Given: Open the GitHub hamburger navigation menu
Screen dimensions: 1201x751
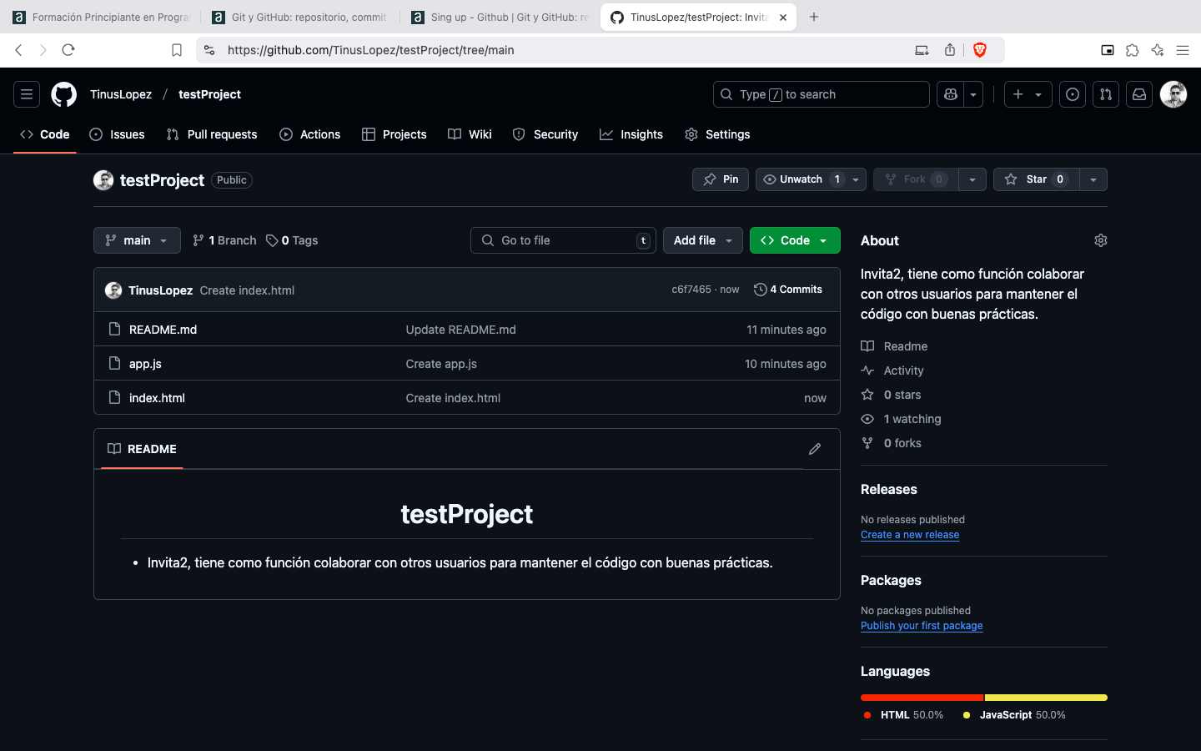Looking at the screenshot, I should coord(27,94).
